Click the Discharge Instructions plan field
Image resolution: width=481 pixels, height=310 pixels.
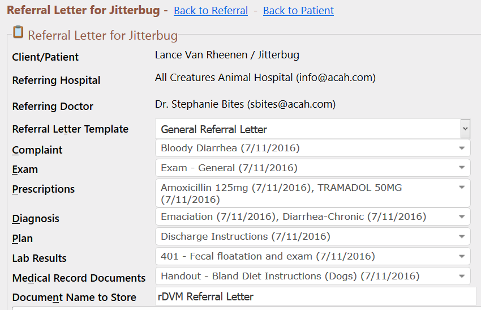point(313,236)
